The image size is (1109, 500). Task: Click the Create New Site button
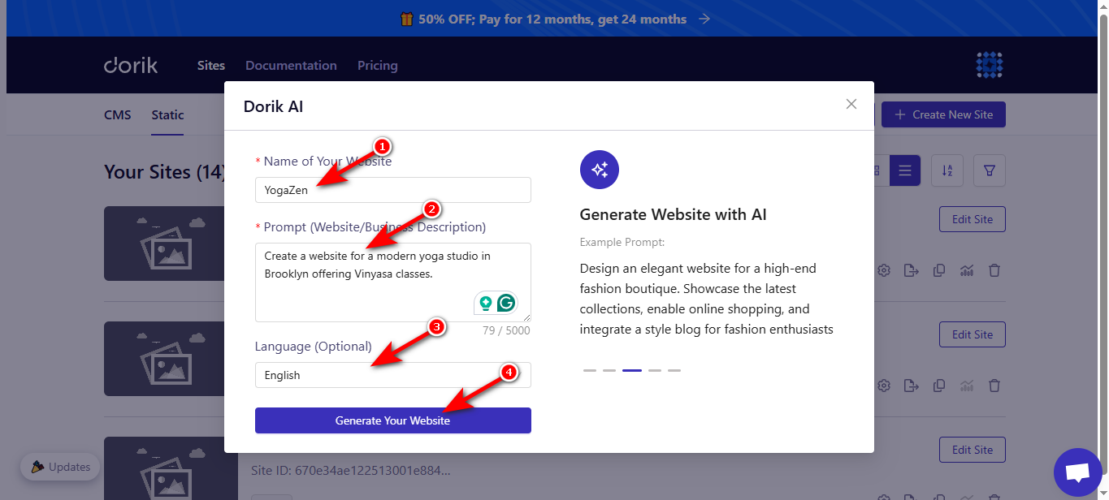(x=942, y=114)
